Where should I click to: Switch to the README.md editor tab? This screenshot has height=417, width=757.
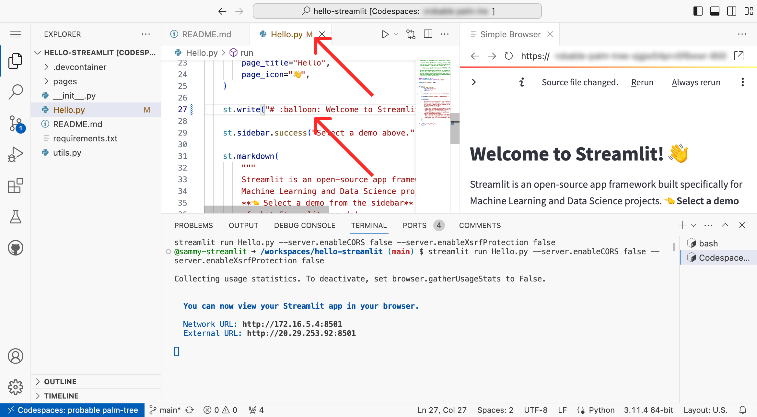pyautogui.click(x=206, y=34)
